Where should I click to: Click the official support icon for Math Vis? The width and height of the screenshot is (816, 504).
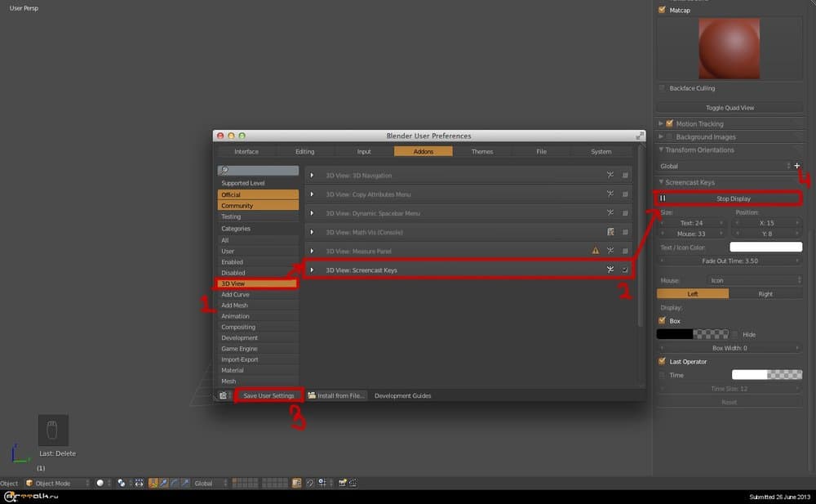610,232
